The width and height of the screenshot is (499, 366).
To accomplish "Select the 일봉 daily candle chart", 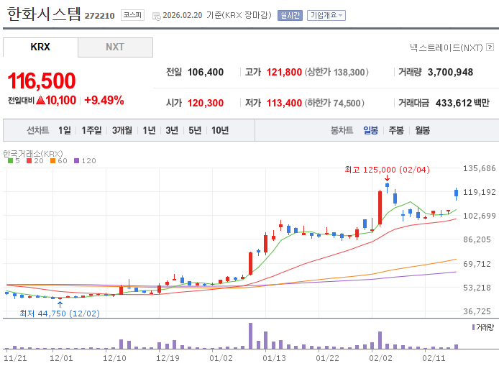I will tap(371, 130).
